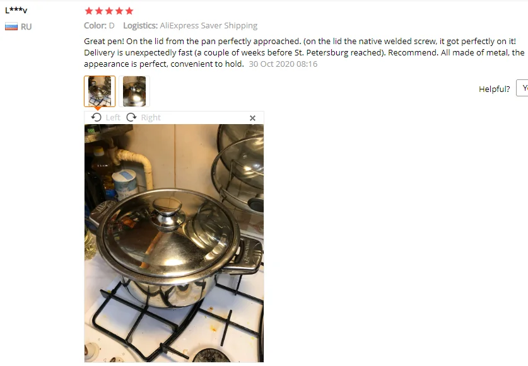
Task: Open the second review photo thumbnail
Action: click(134, 91)
